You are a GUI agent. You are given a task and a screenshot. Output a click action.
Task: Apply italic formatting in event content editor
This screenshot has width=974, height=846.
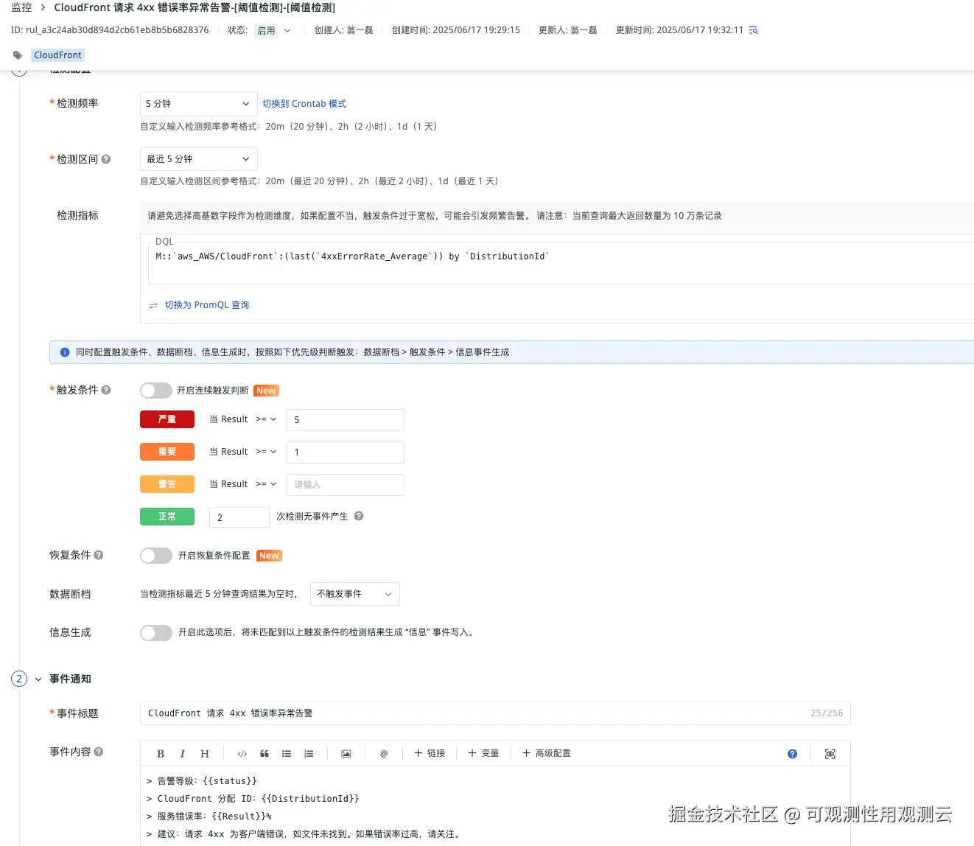tap(182, 754)
